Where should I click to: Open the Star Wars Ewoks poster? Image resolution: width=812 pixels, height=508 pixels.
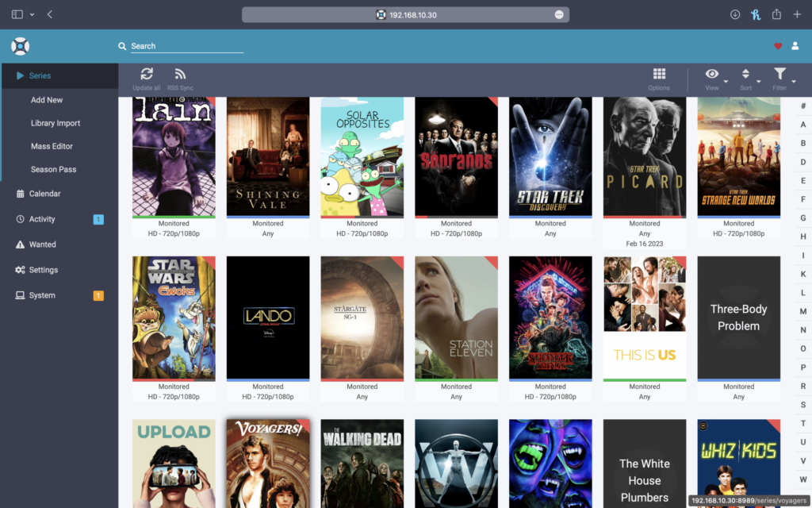click(x=174, y=317)
